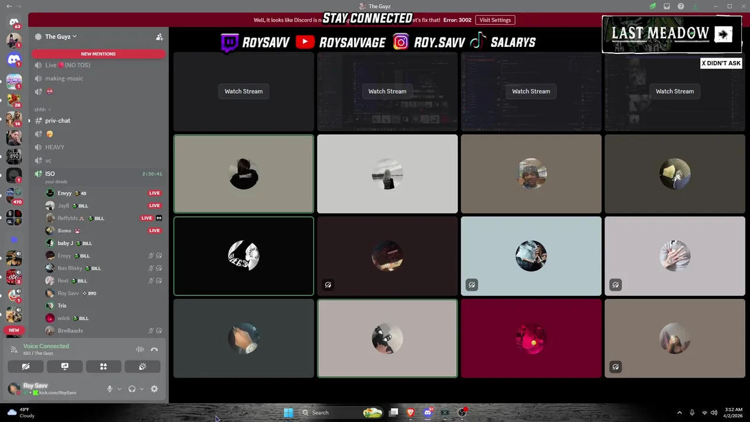Toggle headphone deafen in user panel

coord(132,389)
